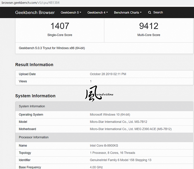This screenshot has height=169, width=194.
Task: Open the Geekbench 4 dropdown menu
Action: pyautogui.click(x=98, y=12)
